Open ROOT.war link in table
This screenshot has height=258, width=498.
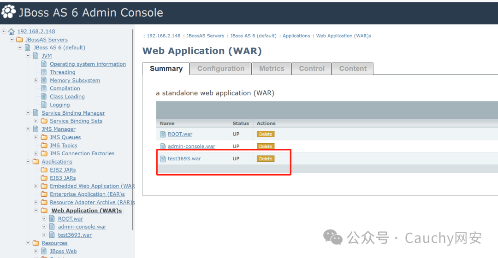click(180, 134)
